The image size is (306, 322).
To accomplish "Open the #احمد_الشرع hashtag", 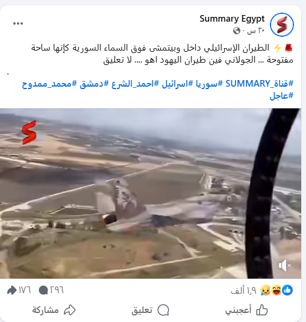I will pyautogui.click(x=135, y=84).
